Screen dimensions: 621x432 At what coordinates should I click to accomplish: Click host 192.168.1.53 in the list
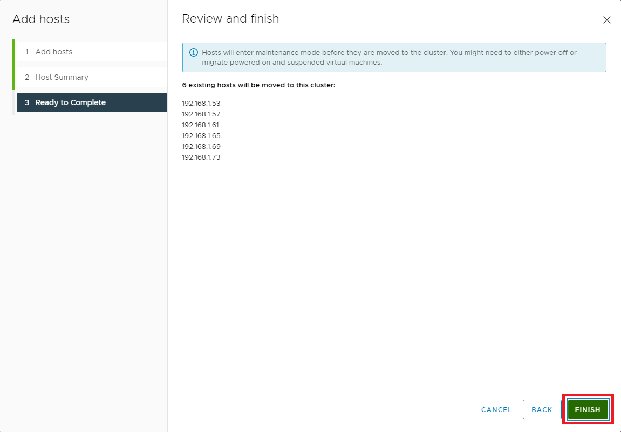[201, 104]
